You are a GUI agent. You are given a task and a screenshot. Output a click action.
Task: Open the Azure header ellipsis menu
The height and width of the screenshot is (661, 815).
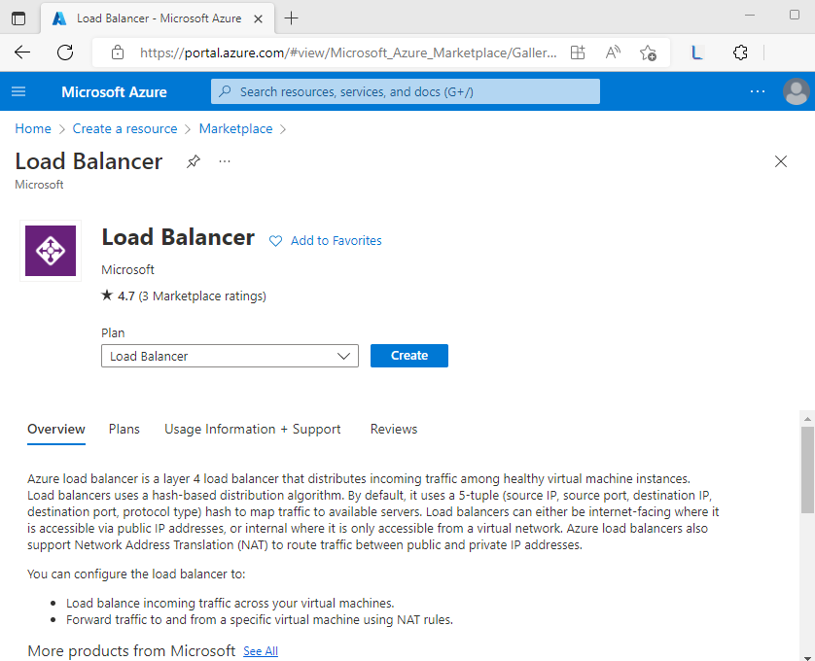coord(758,91)
